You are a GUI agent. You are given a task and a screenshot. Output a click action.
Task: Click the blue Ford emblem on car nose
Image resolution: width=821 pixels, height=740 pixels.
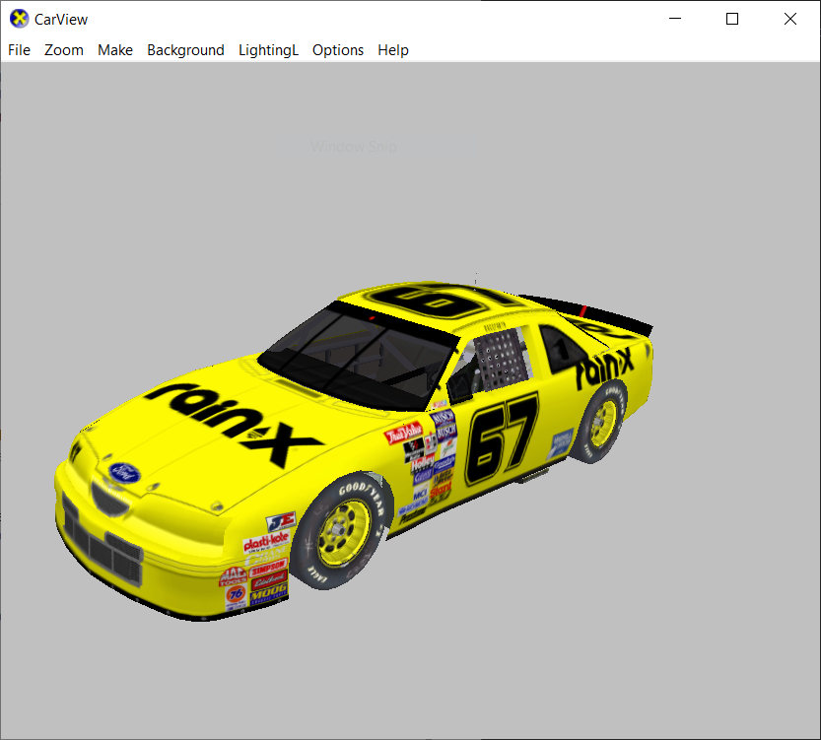point(125,472)
